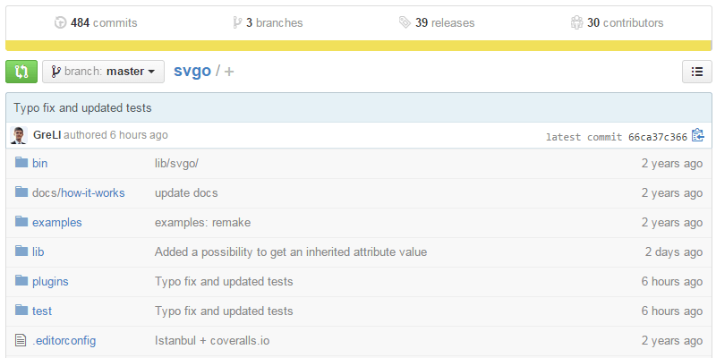This screenshot has height=358, width=716.
Task: Open the commit hash 66ca37c366 link
Action: point(657,137)
